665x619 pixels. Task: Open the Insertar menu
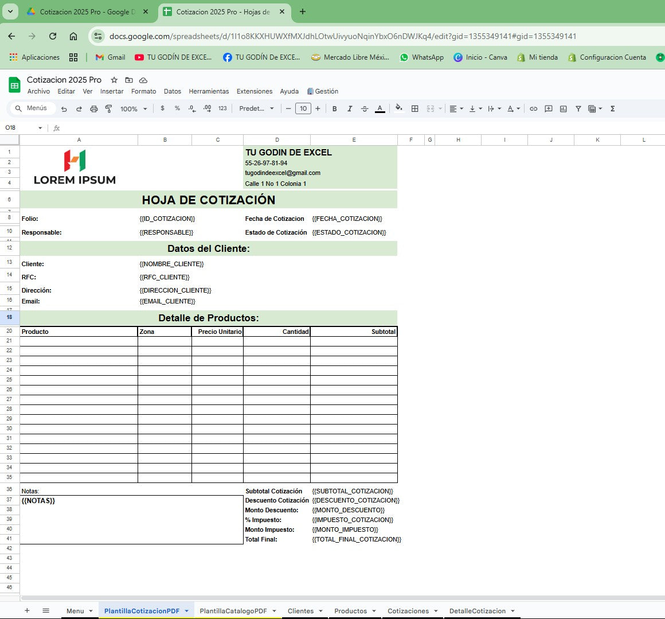[x=111, y=91]
